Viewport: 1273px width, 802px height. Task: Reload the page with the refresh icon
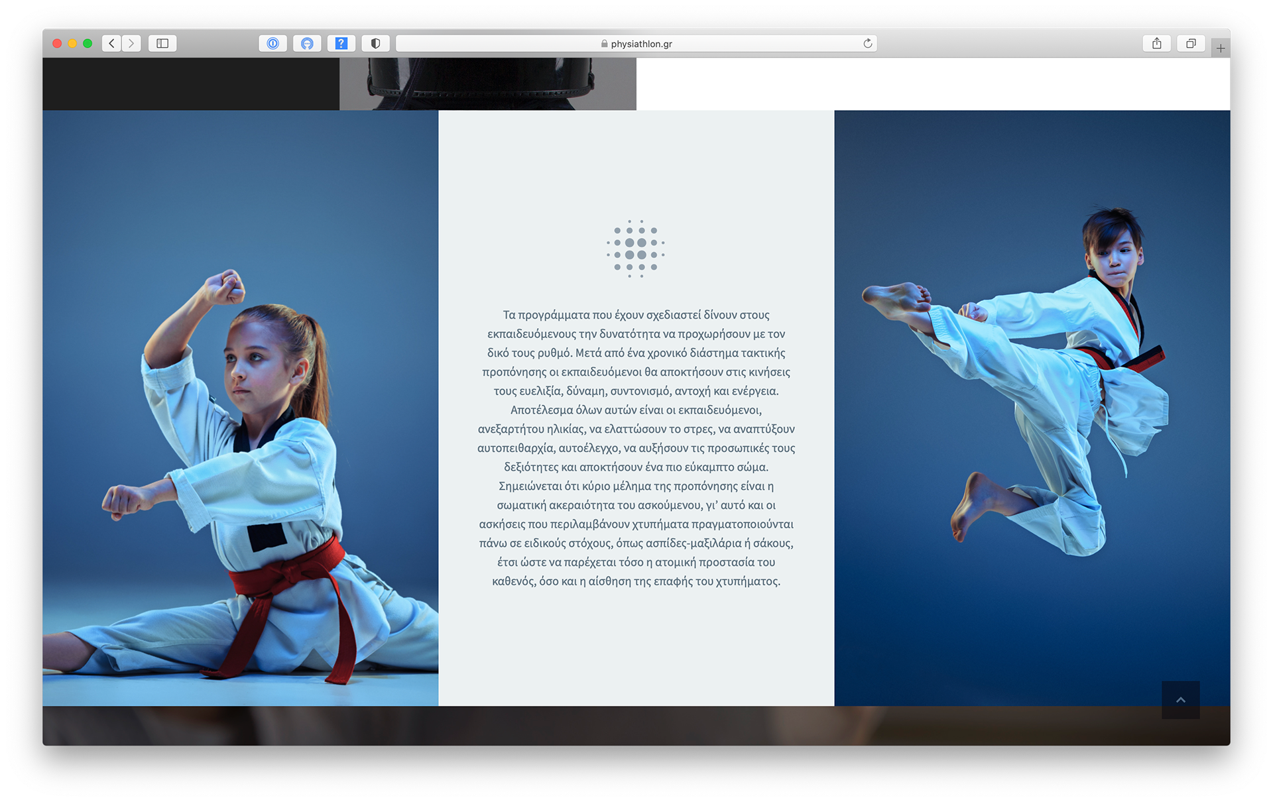867,43
